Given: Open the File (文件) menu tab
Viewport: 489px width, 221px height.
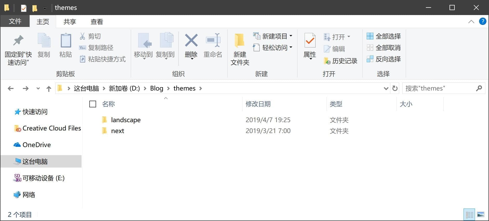Looking at the screenshot, I should [x=15, y=21].
